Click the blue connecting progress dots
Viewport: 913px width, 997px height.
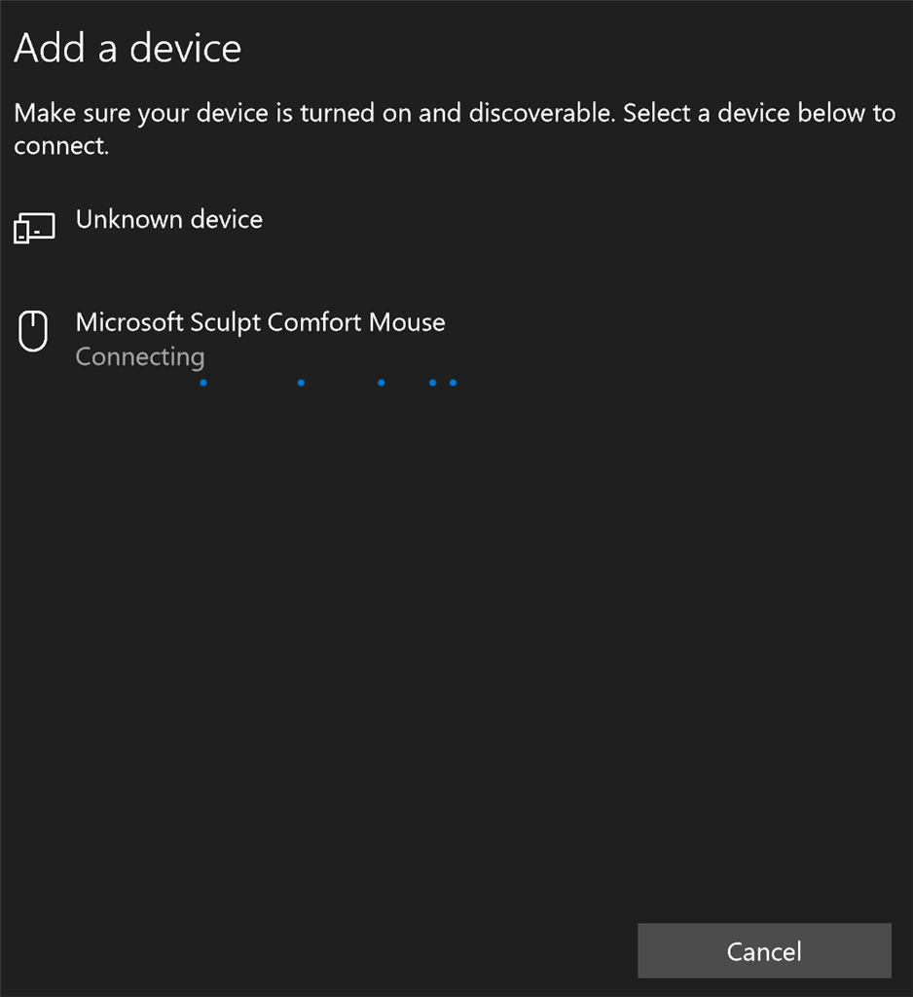(328, 383)
